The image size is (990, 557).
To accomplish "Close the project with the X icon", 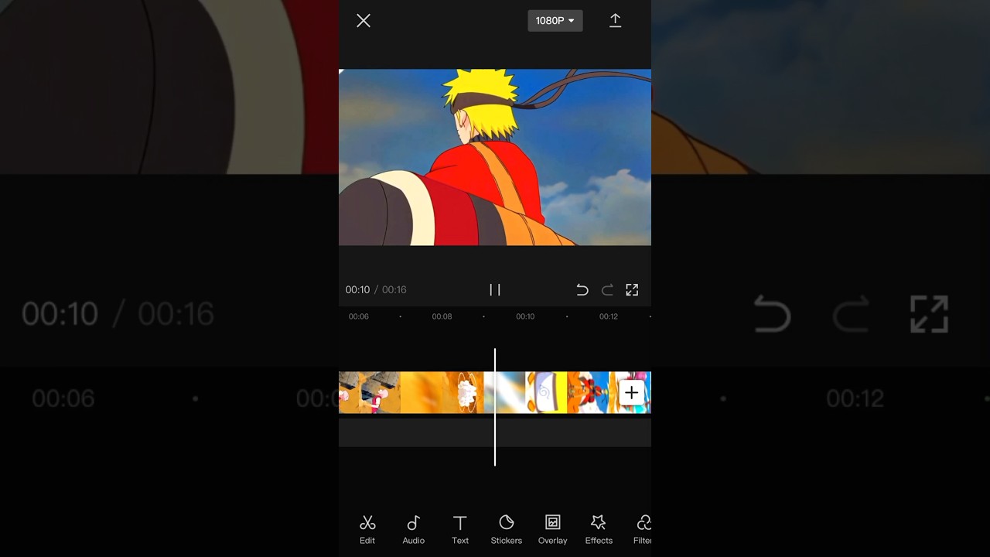I will click(x=364, y=21).
